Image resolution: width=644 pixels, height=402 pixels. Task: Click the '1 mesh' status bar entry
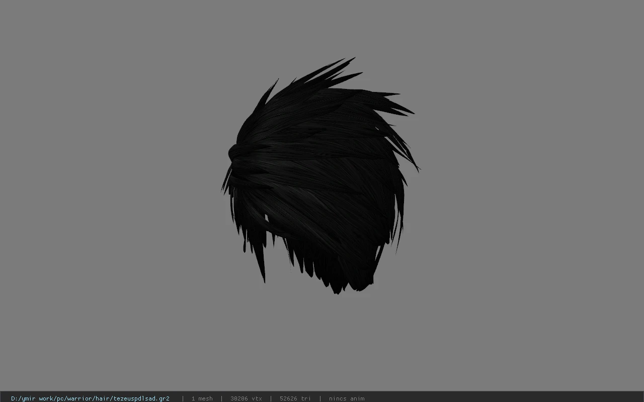[x=202, y=398]
